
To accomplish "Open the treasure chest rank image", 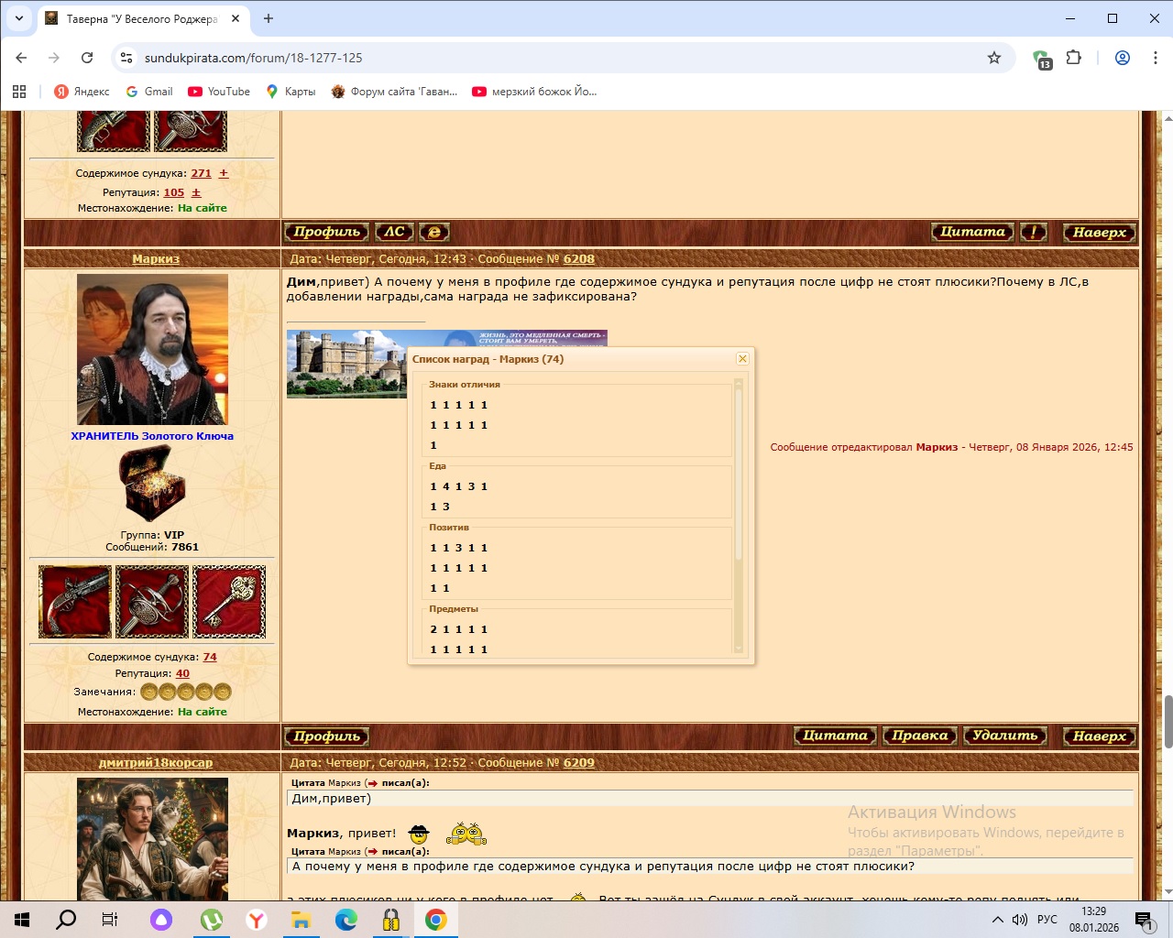I will tap(152, 484).
